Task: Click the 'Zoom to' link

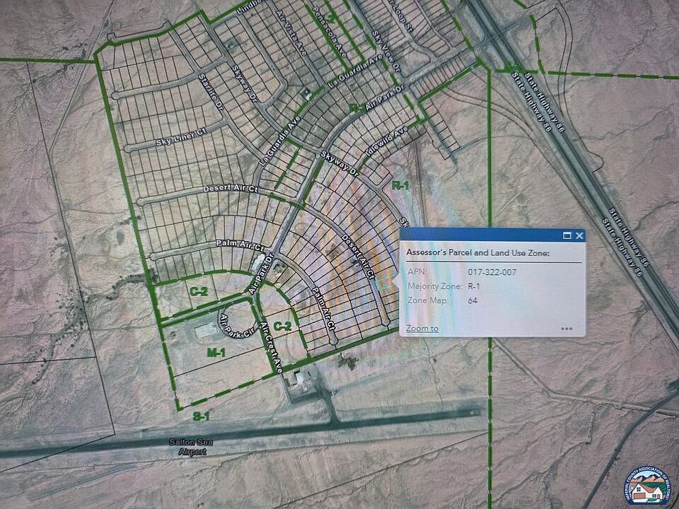Action: point(422,328)
